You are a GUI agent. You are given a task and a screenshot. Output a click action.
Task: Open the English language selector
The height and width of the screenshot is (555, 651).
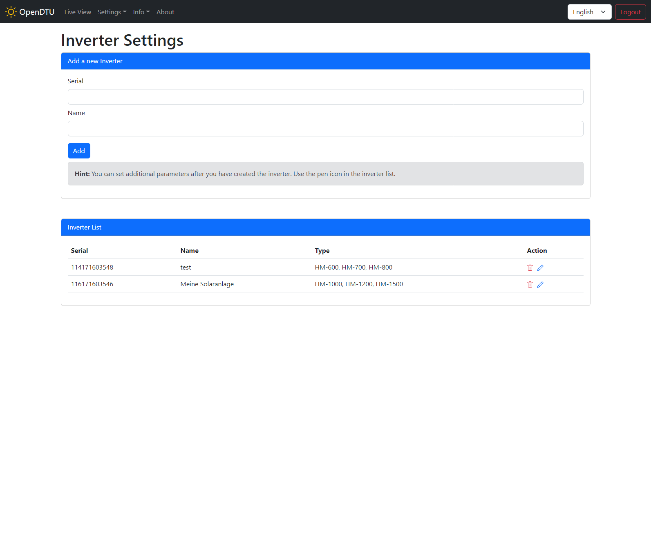(589, 12)
